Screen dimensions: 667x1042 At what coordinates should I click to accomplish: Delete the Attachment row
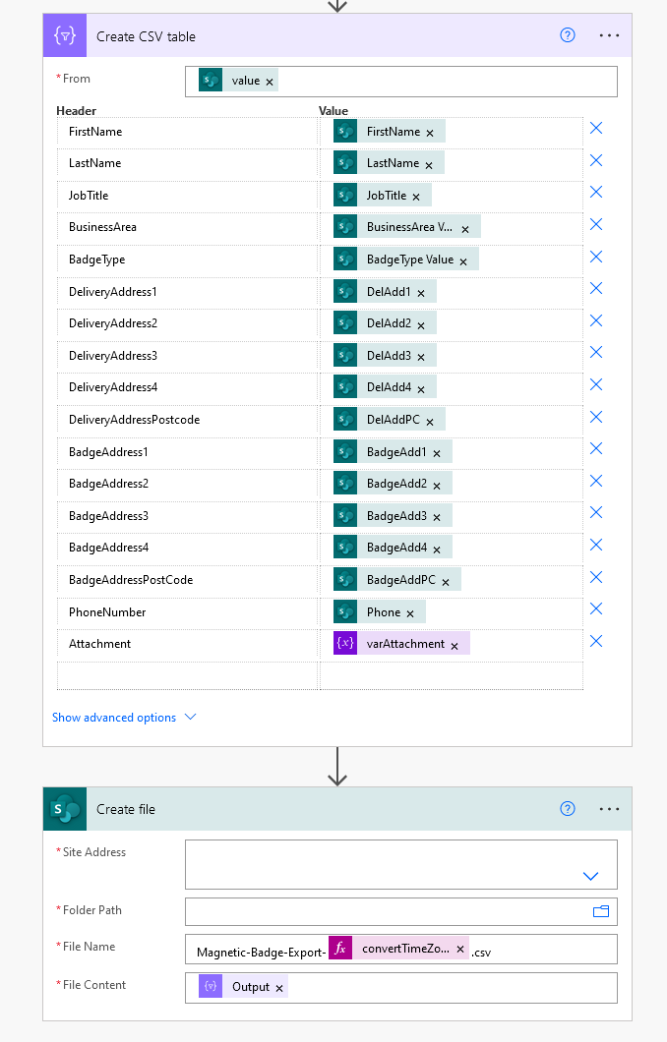point(596,641)
